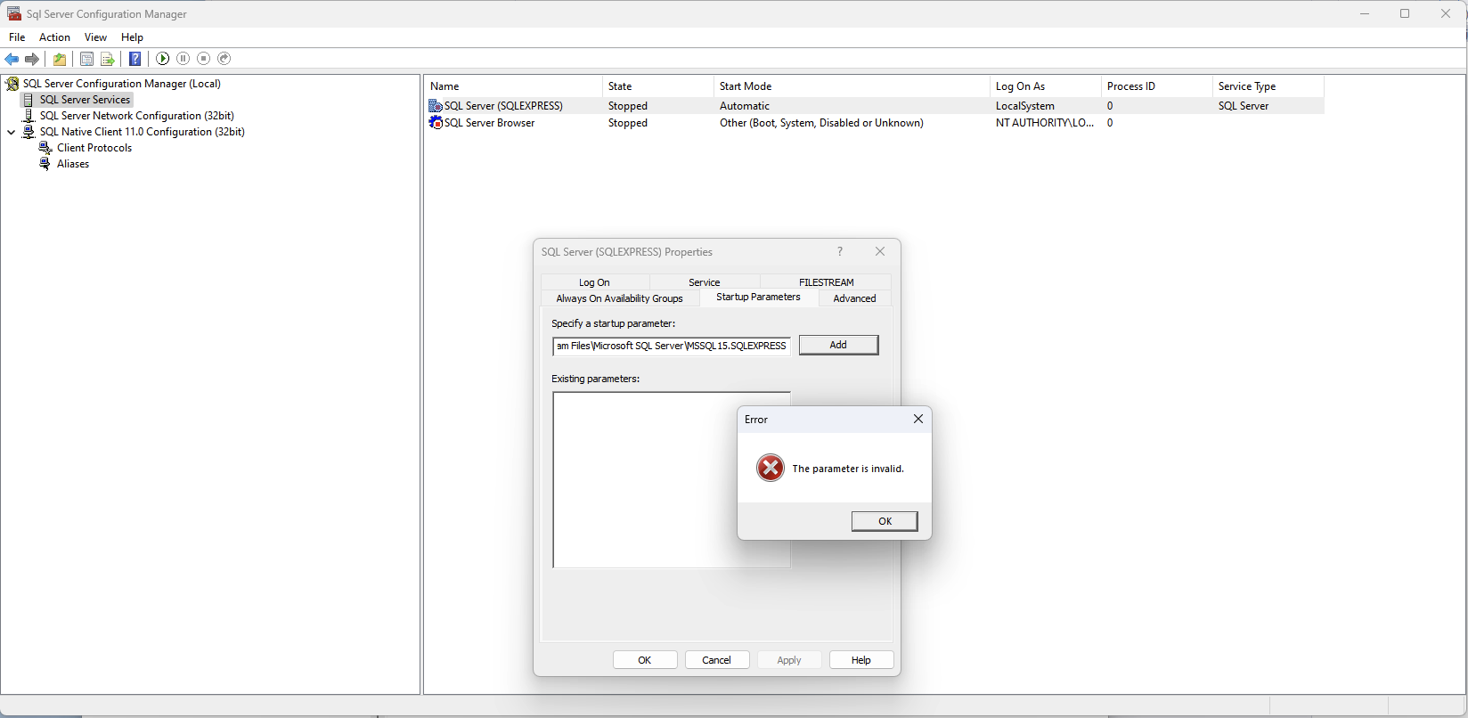Click the Client Protocols tree icon

(45, 148)
